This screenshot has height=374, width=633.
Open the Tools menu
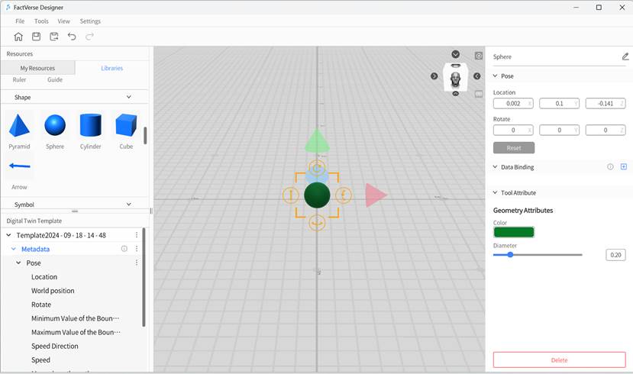[41, 21]
